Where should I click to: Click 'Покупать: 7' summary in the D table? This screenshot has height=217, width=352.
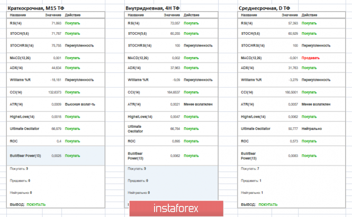click(x=250, y=168)
